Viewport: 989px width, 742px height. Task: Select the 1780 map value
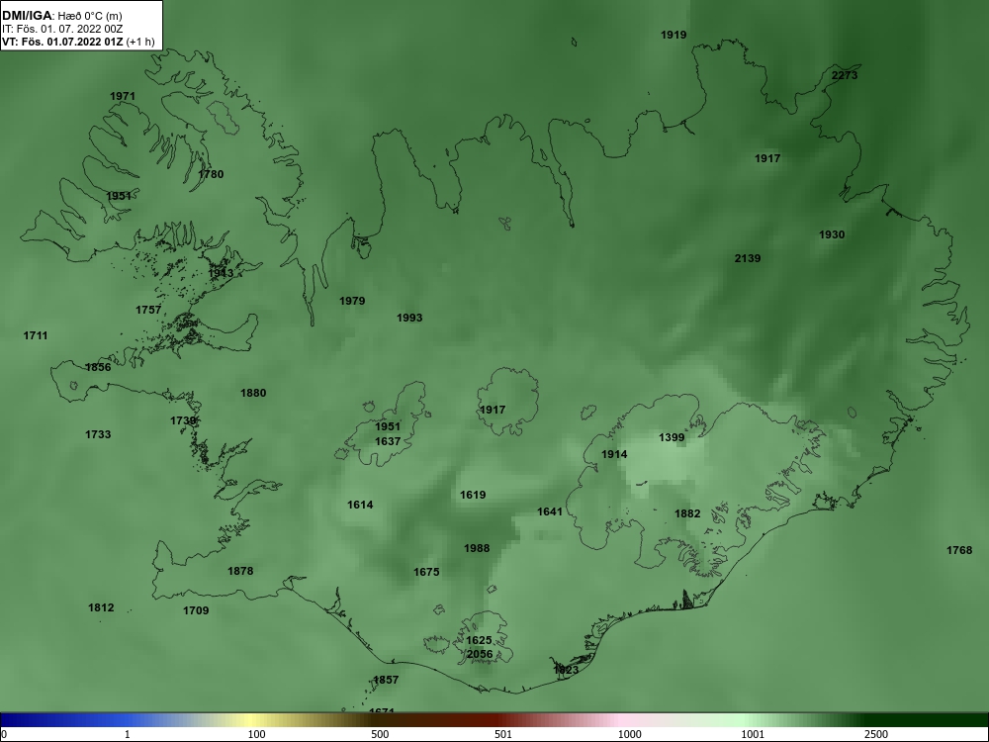[x=211, y=174]
